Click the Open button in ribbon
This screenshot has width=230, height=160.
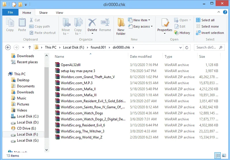coord(182,20)
